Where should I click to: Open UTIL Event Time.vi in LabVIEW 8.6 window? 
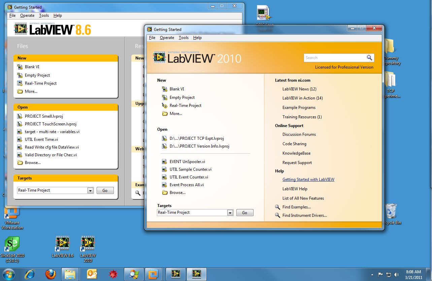[41, 139]
